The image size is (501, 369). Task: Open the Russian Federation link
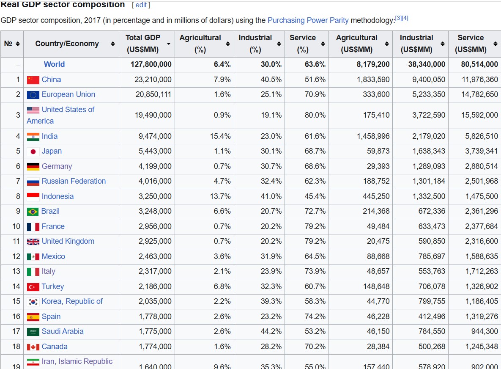coord(74,181)
